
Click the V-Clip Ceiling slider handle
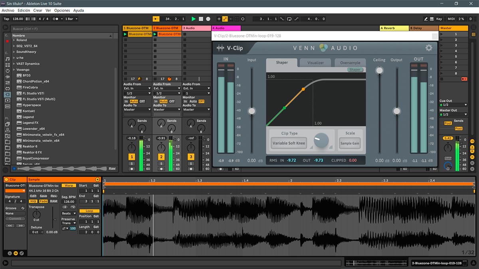379,71
